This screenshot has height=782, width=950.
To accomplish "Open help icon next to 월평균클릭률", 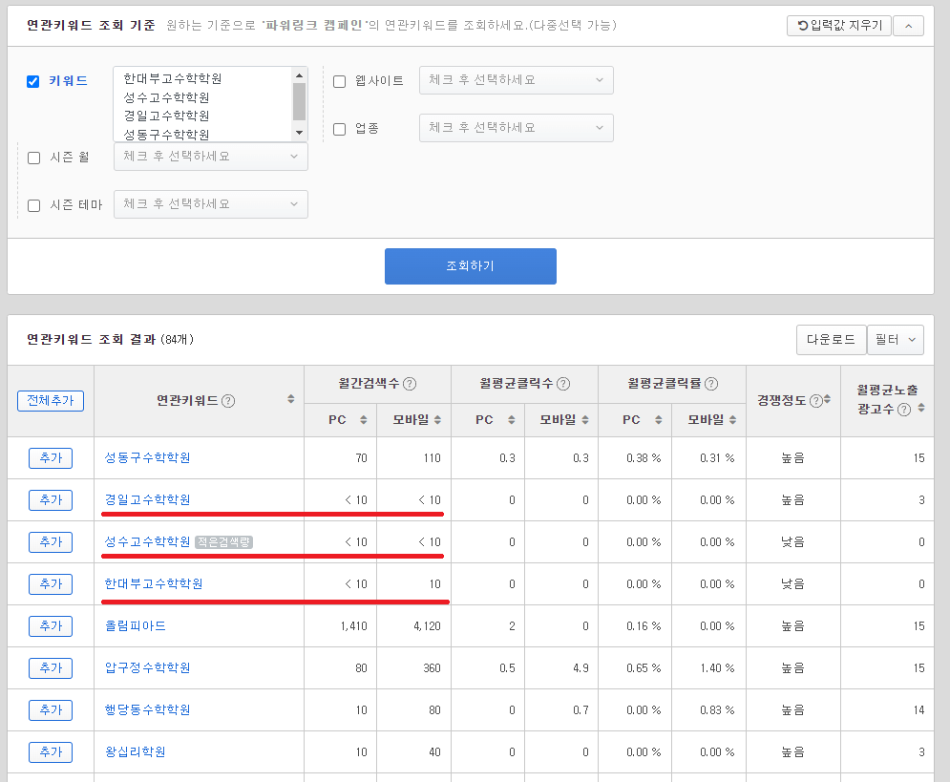I will click(711, 384).
